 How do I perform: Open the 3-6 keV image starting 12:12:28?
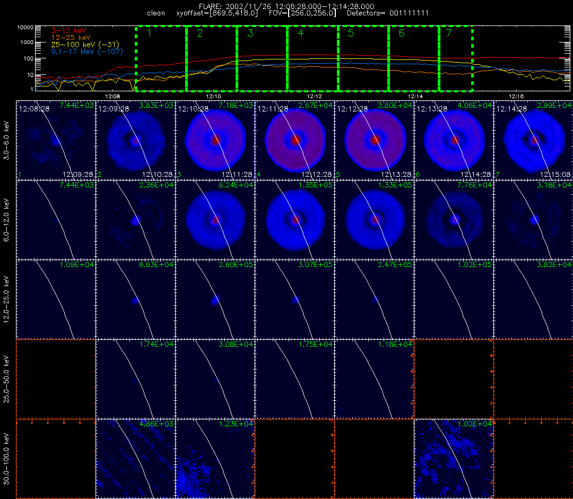374,140
